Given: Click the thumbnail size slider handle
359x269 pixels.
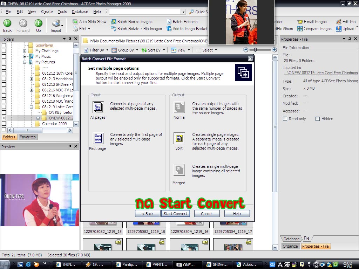Looking at the screenshot, I should click(x=255, y=50).
